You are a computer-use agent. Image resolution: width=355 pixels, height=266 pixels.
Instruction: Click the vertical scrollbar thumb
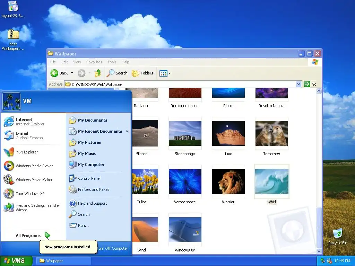click(x=319, y=228)
